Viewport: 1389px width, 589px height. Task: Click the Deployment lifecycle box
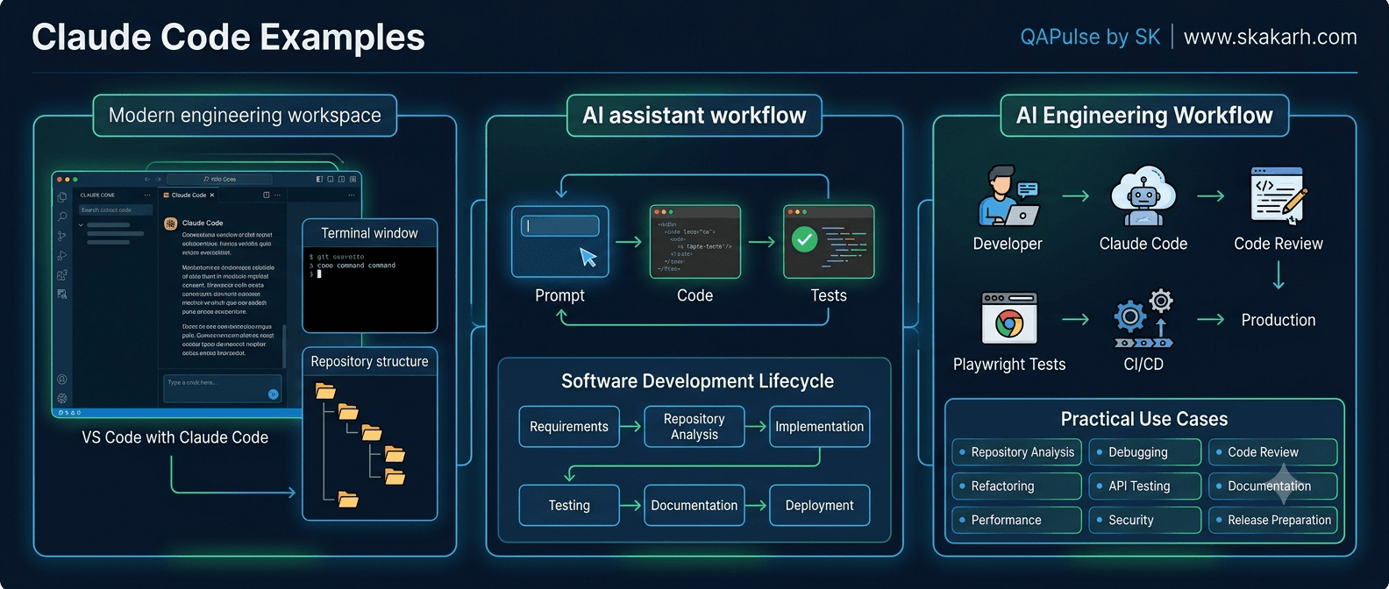click(x=820, y=506)
